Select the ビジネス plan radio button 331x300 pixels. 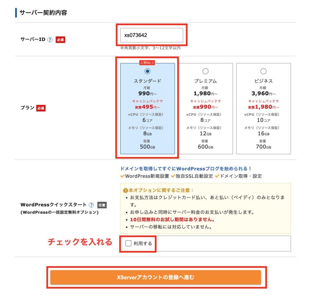(x=263, y=71)
